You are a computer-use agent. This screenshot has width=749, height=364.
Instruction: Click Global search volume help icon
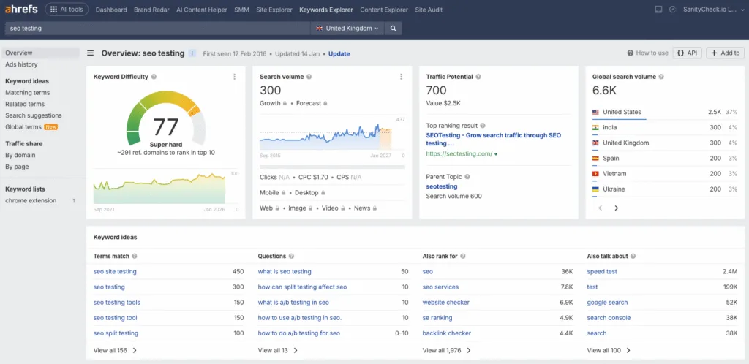pos(661,77)
